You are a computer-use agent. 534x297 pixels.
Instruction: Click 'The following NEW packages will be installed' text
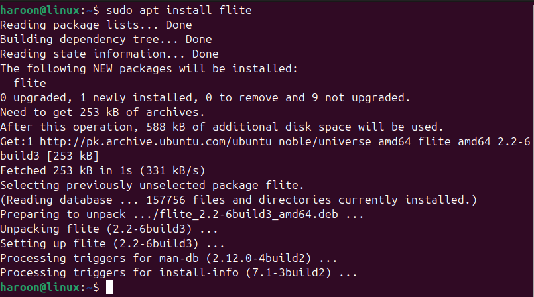(x=149, y=68)
